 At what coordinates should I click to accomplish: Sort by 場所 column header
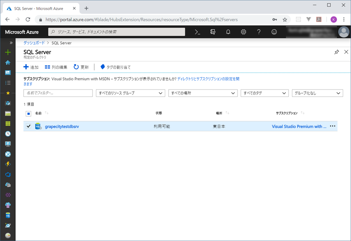click(219, 113)
